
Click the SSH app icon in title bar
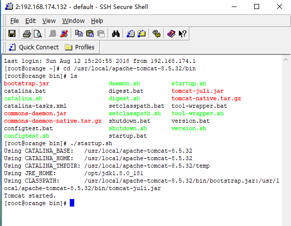tap(9, 6)
